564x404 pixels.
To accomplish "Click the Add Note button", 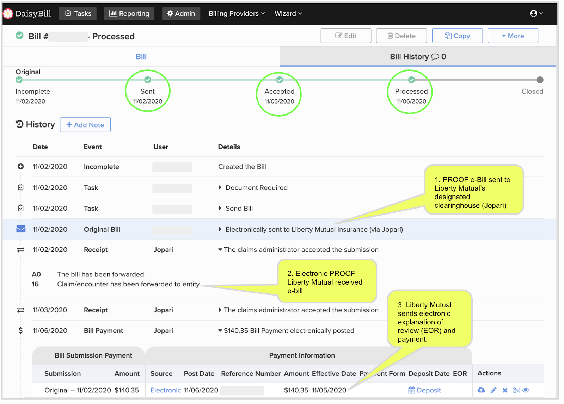I will pyautogui.click(x=85, y=125).
